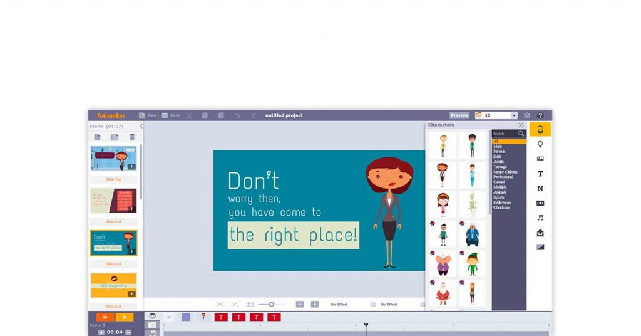This screenshot has height=336, width=641.
Task: Select the Text tool T icon
Action: [x=540, y=174]
